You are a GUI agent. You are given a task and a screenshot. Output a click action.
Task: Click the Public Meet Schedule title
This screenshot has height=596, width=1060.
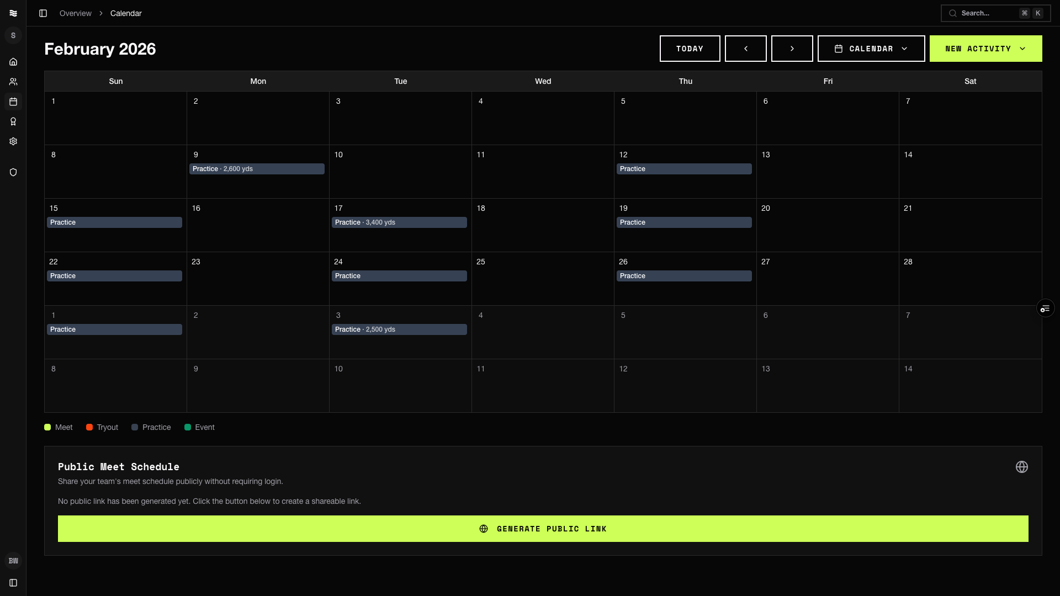119,467
